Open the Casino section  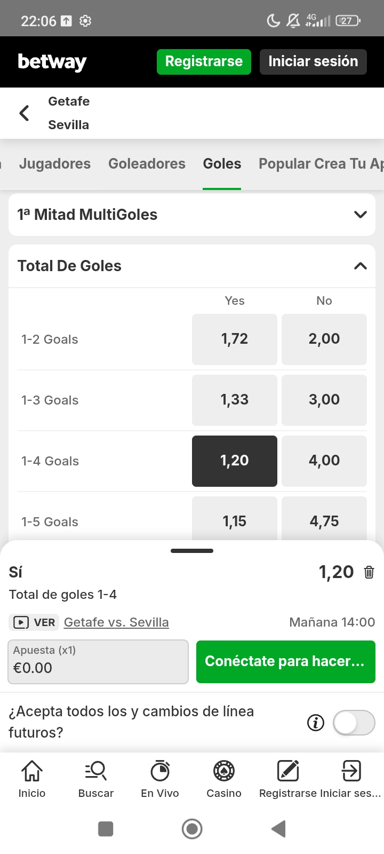click(224, 779)
